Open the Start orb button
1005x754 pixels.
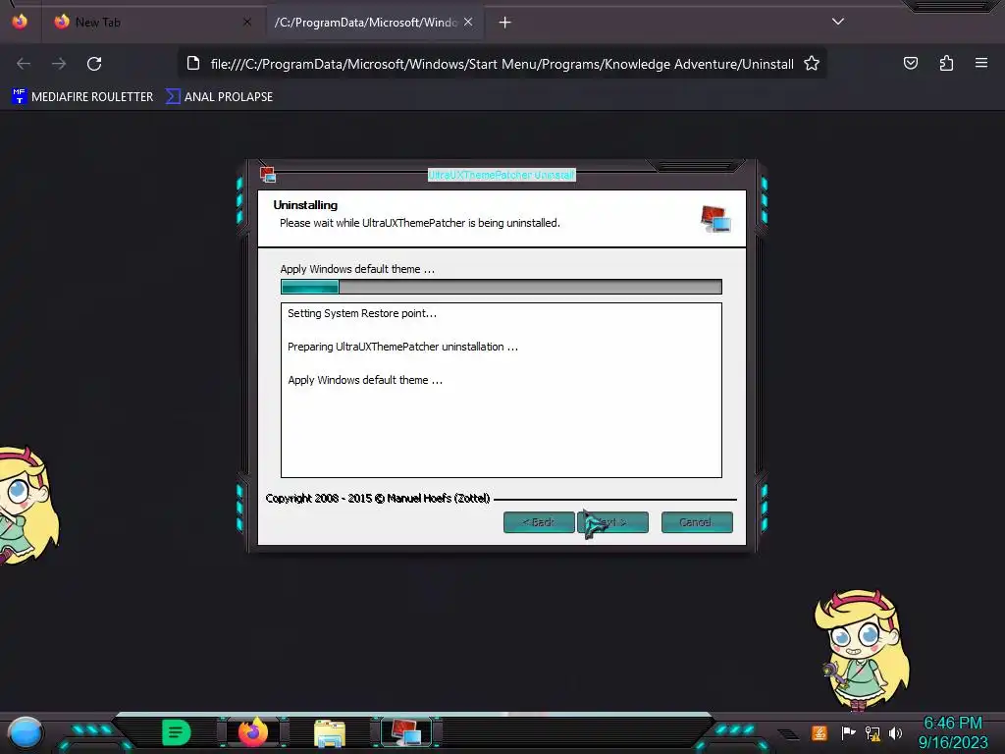[x=25, y=732]
